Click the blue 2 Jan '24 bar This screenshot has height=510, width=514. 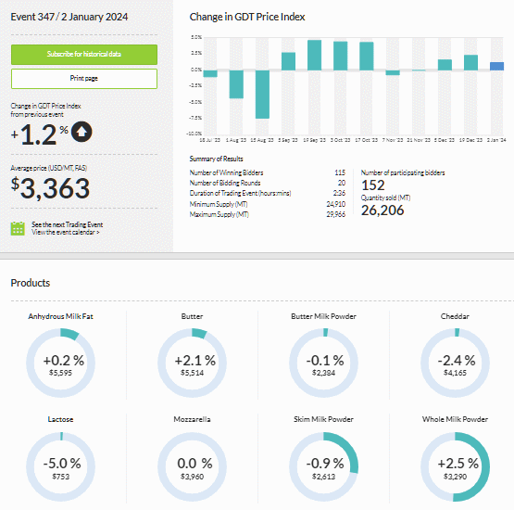496,66
